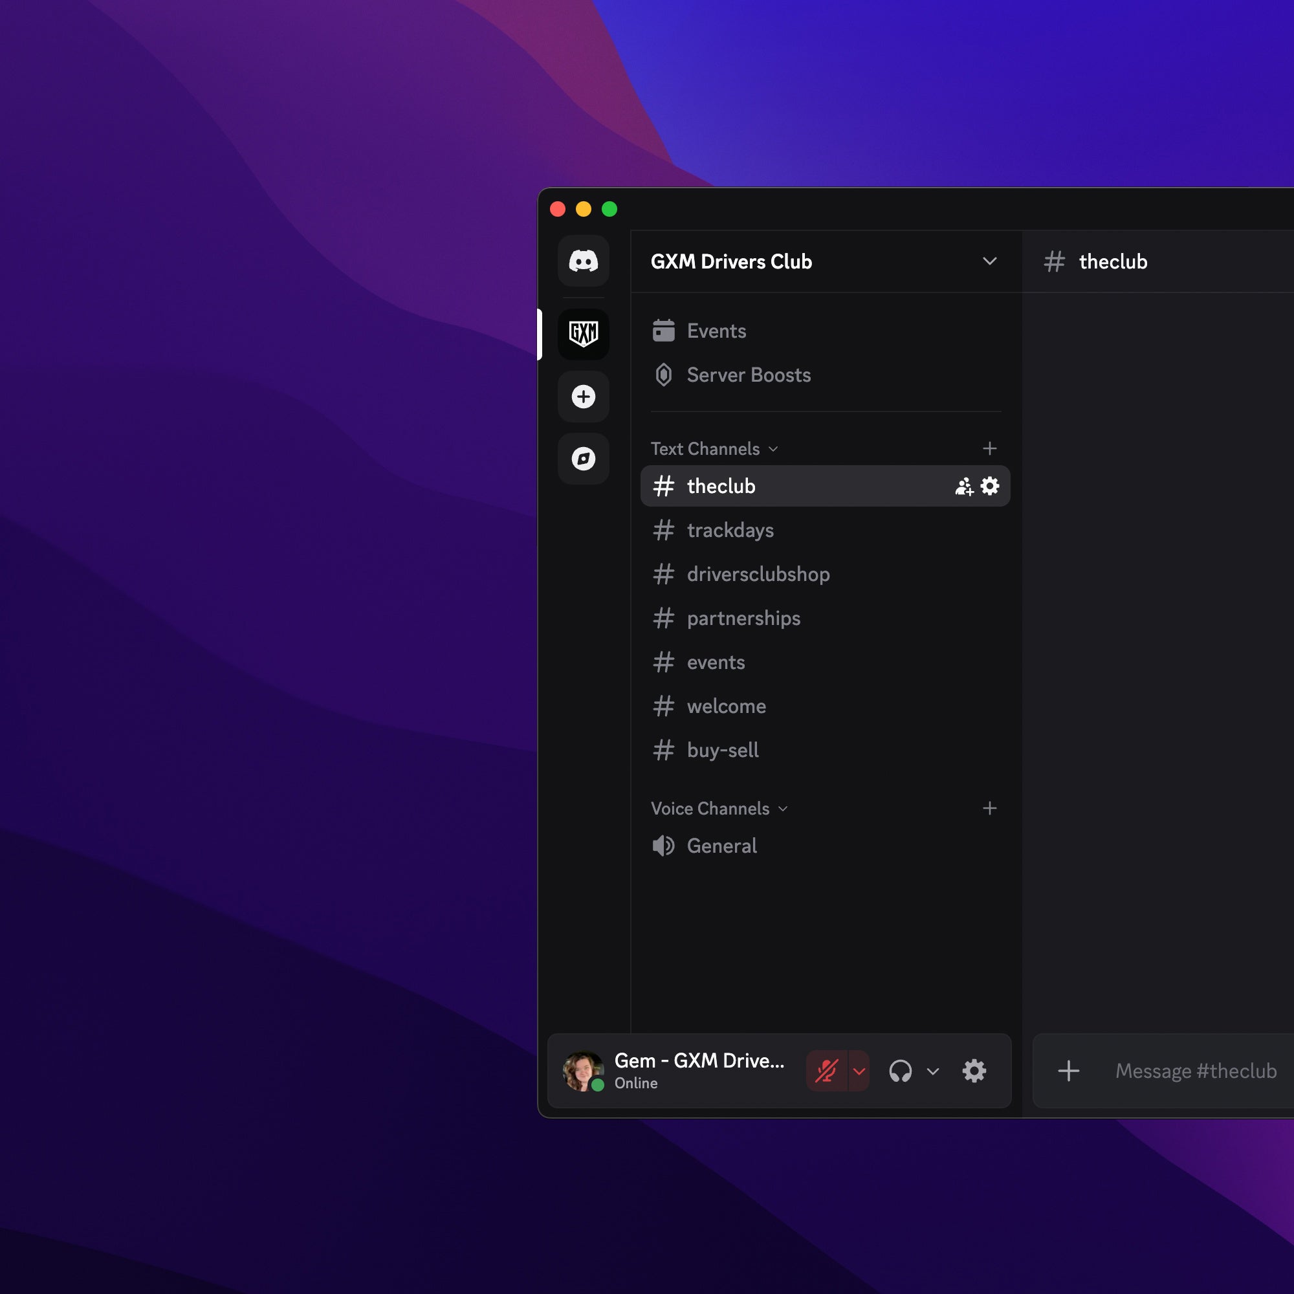Open theclub channel settings gear

click(x=990, y=486)
